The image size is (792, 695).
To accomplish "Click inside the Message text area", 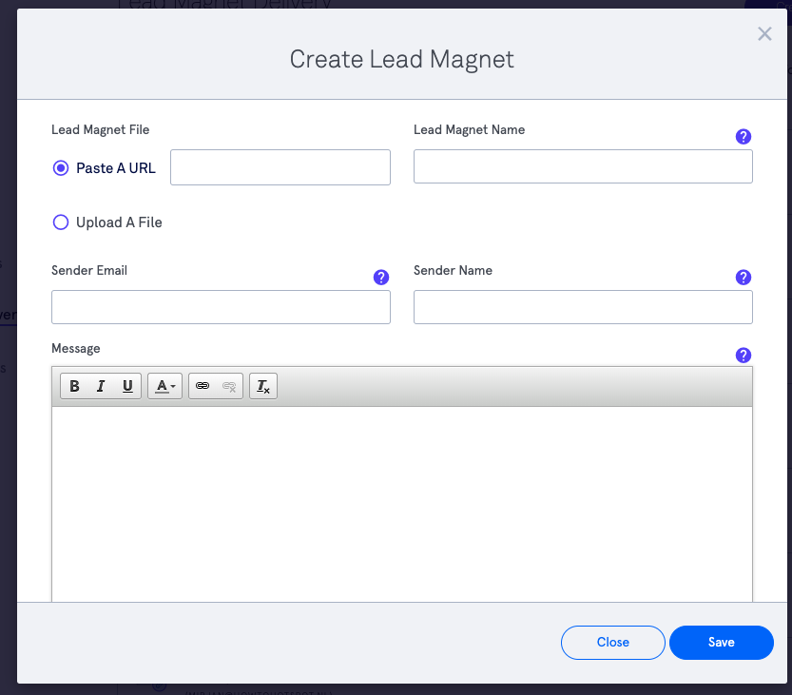I will (401, 504).
